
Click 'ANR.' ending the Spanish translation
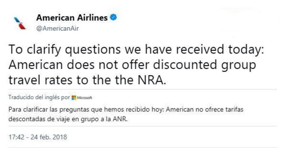[120, 119]
